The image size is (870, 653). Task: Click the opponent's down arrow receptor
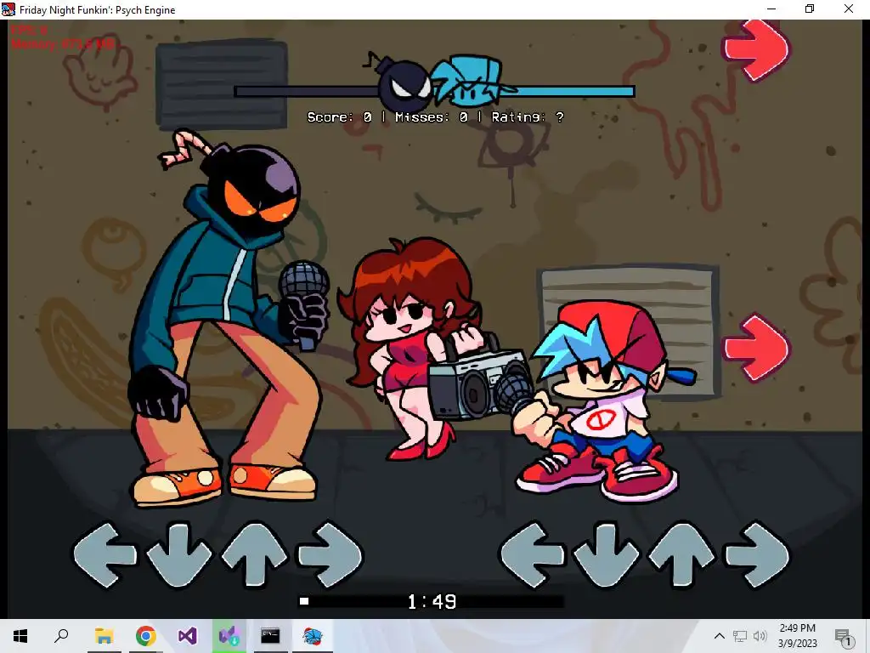click(x=179, y=554)
